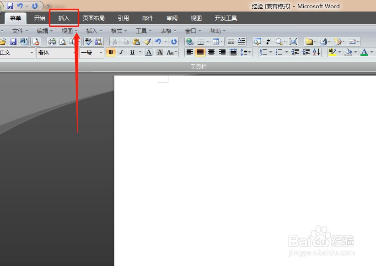Click the Character Border A icon
This screenshot has width=376, height=266.
149,52
